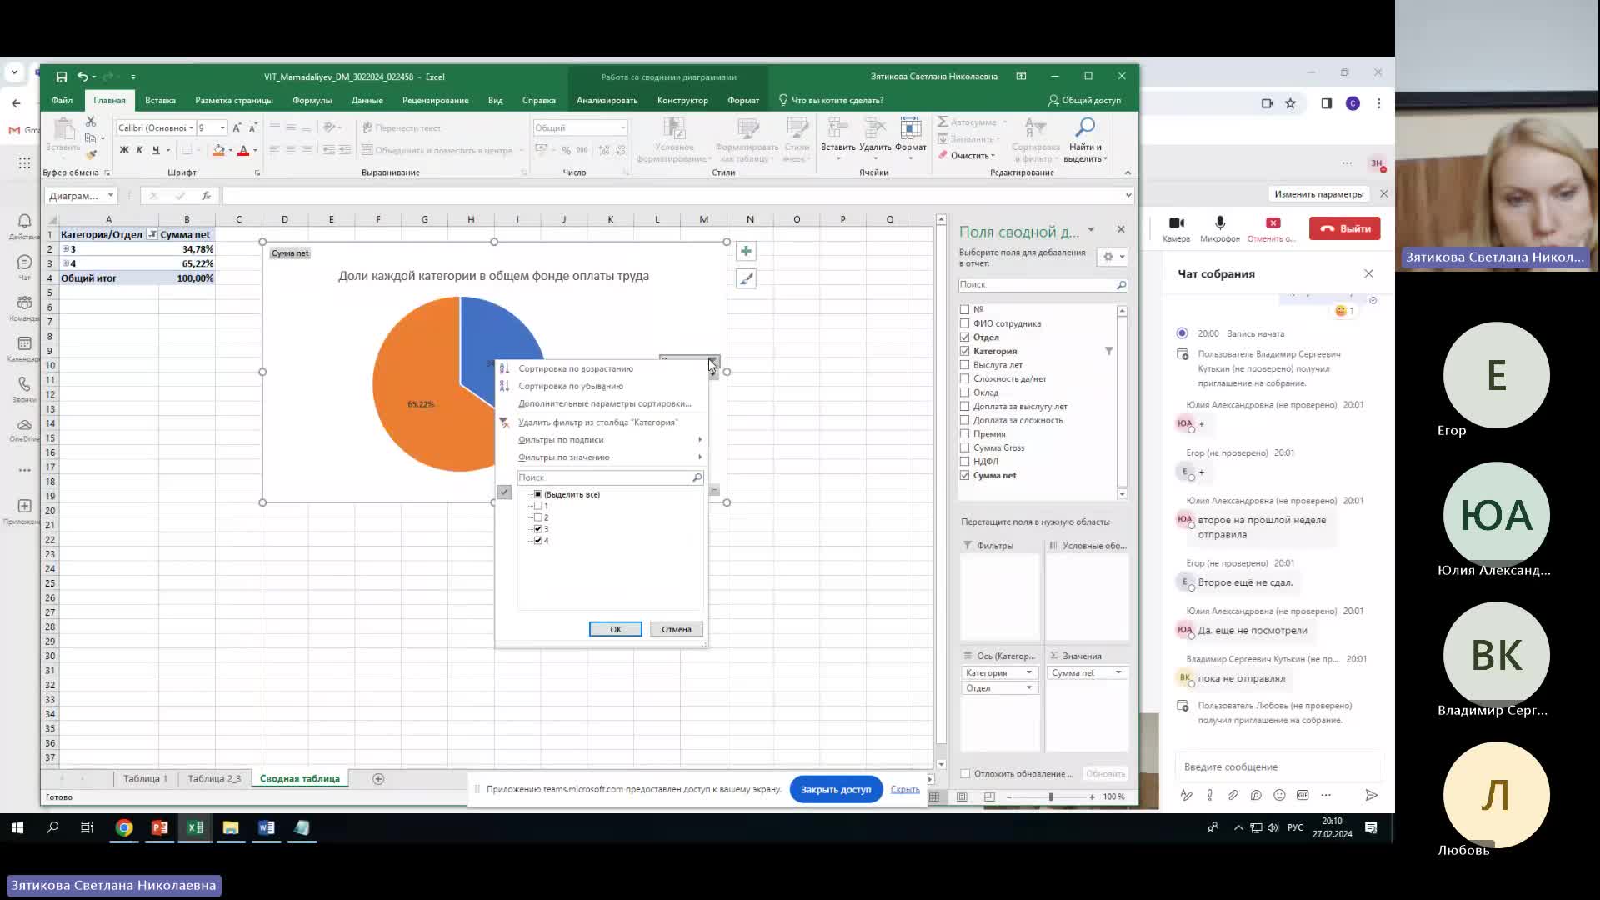Check the Оклад field checkbox
Screen dimensions: 1600x900
point(965,392)
